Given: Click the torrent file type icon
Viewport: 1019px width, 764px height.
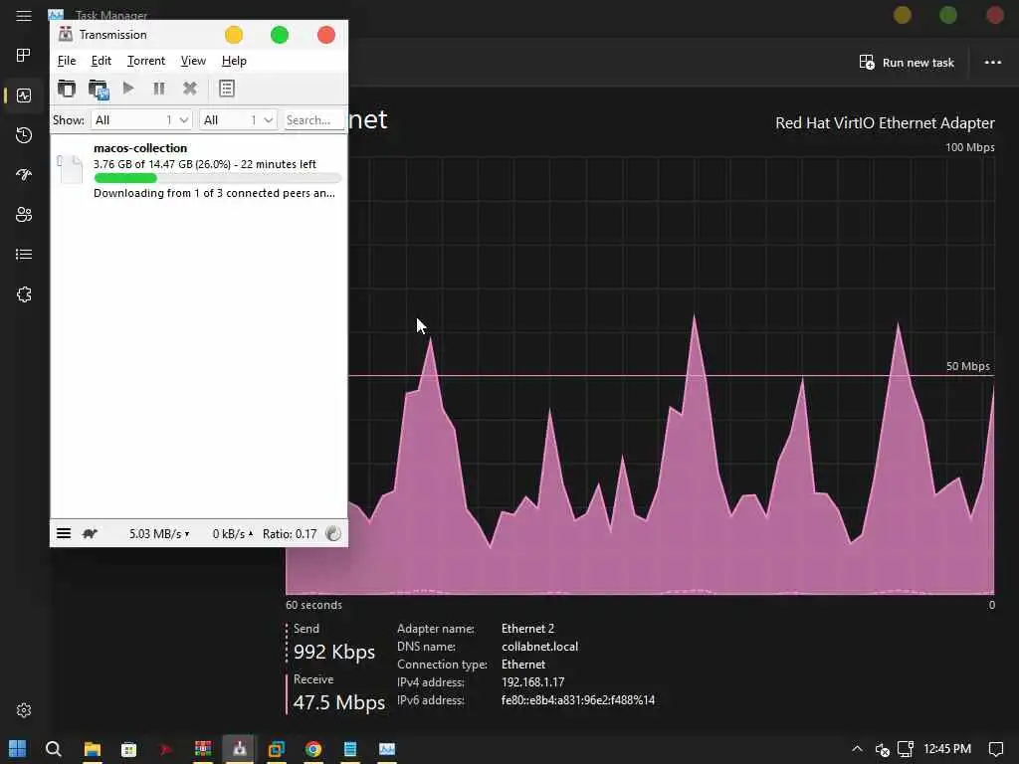Looking at the screenshot, I should pyautogui.click(x=70, y=169).
